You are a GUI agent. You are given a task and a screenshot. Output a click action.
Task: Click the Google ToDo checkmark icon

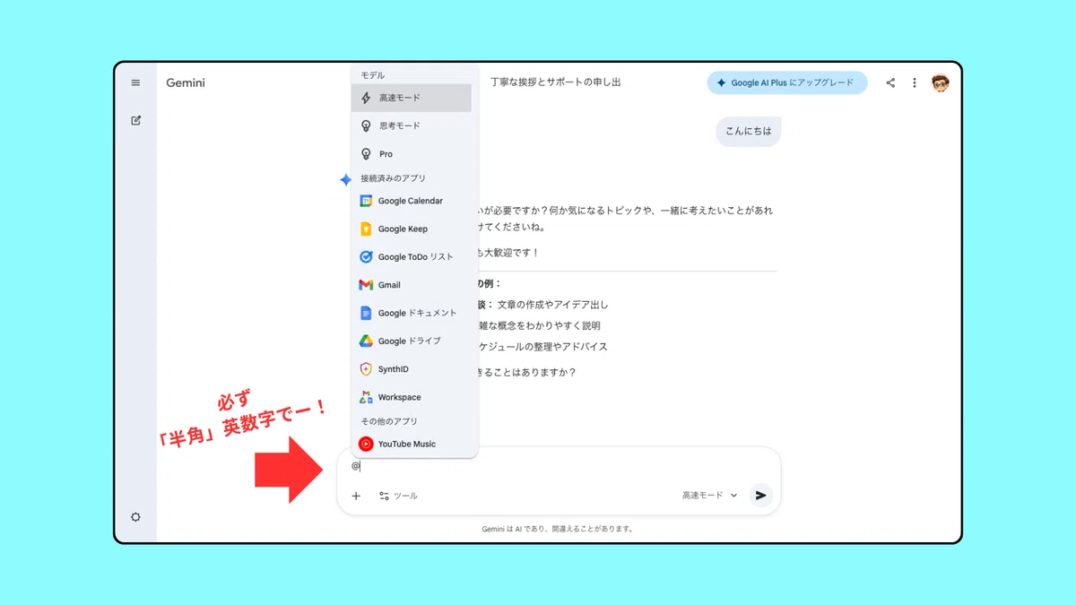(366, 256)
